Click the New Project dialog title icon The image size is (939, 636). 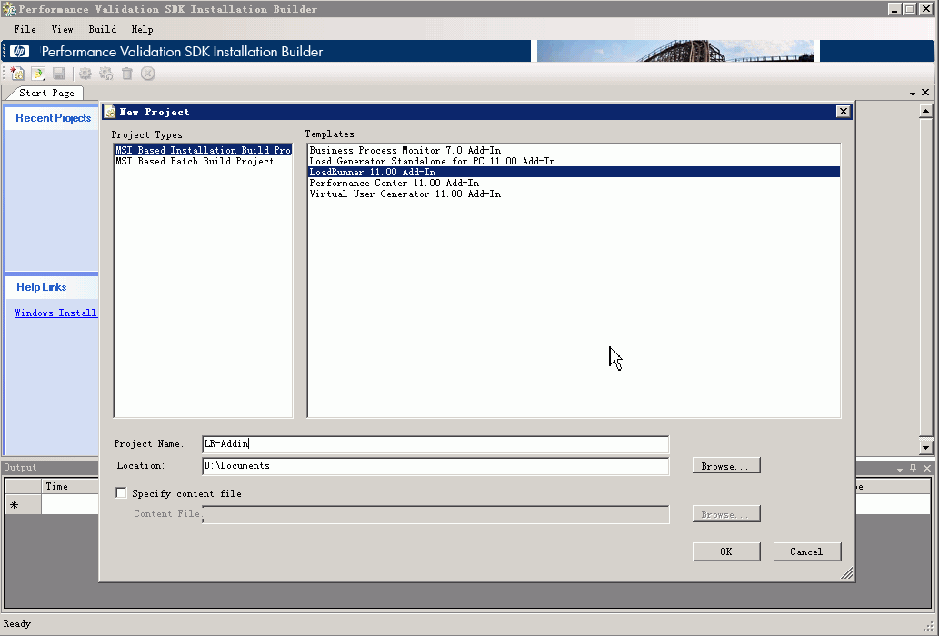pos(110,112)
